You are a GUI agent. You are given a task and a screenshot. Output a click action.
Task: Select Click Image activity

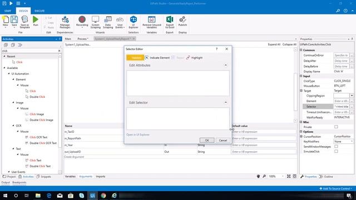coord(34,114)
